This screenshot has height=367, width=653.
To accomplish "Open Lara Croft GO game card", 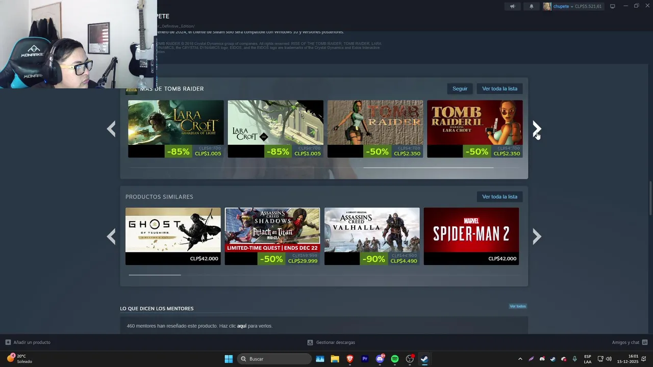I will point(275,129).
